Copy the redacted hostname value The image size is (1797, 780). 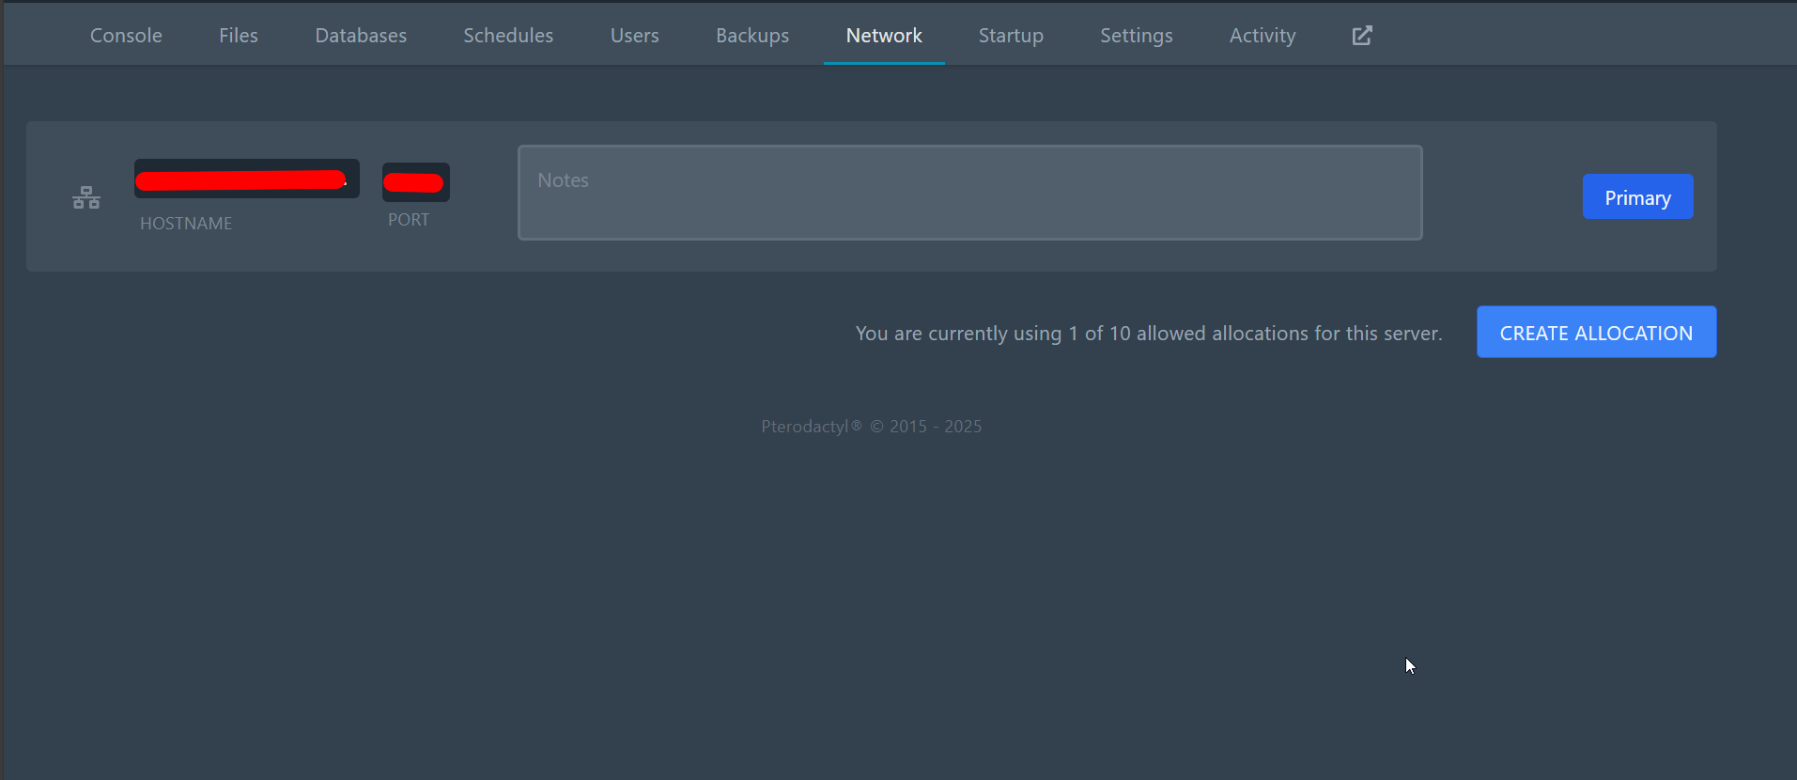[246, 179]
